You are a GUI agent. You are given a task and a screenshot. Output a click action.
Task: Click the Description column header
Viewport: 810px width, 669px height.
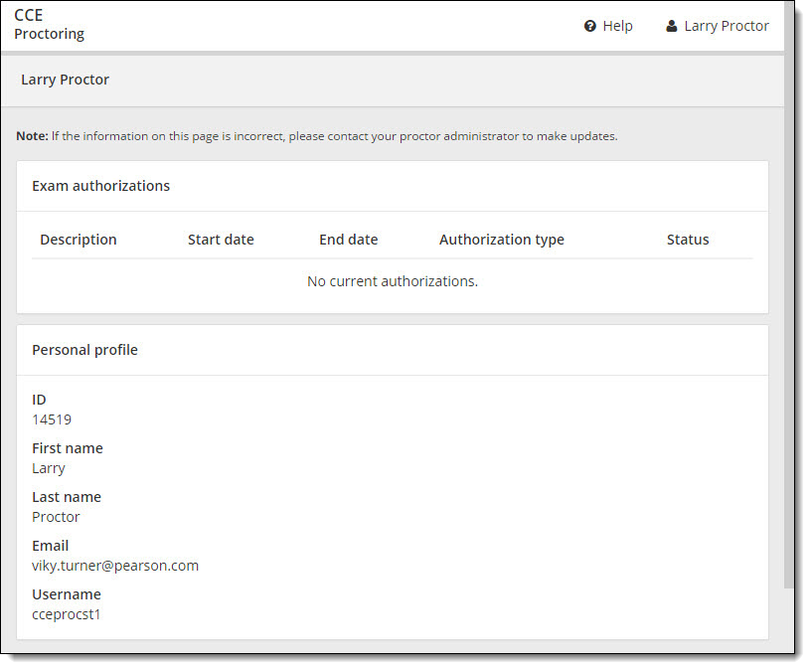coord(79,240)
